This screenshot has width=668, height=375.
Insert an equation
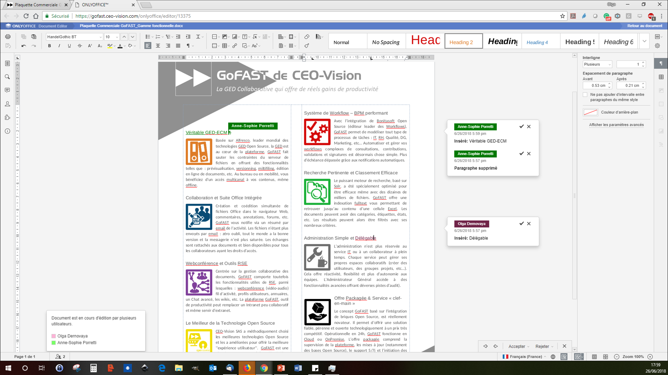pyautogui.click(x=256, y=37)
